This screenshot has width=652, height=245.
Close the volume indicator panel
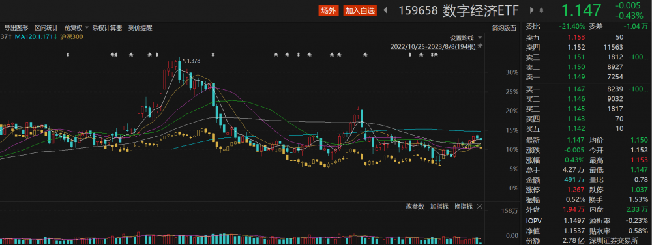click(x=480, y=207)
